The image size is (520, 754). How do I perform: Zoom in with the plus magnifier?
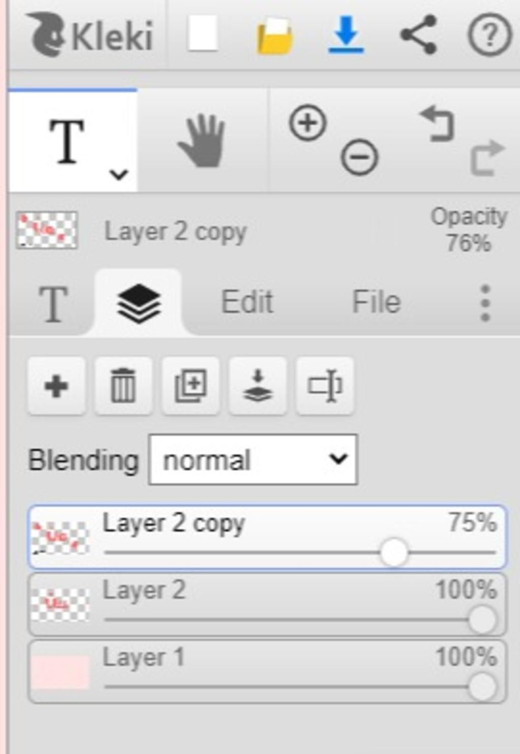click(308, 122)
